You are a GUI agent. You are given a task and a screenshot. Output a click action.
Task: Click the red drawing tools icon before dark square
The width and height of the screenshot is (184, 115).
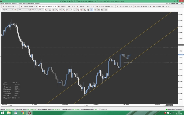tap(85, 10)
